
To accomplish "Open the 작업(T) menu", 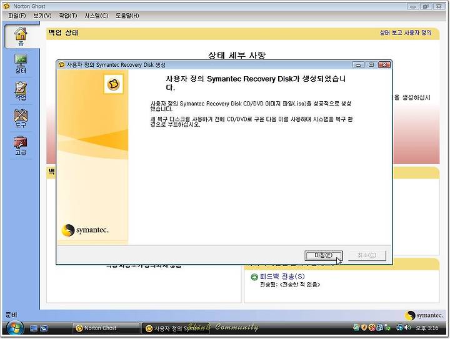I will click(x=68, y=16).
